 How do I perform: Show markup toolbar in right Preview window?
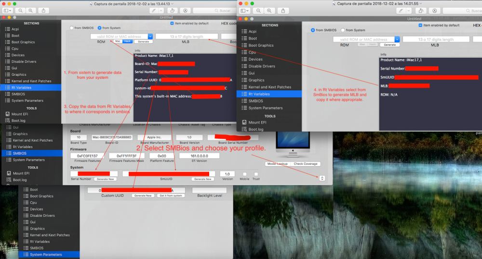pos(434,11)
